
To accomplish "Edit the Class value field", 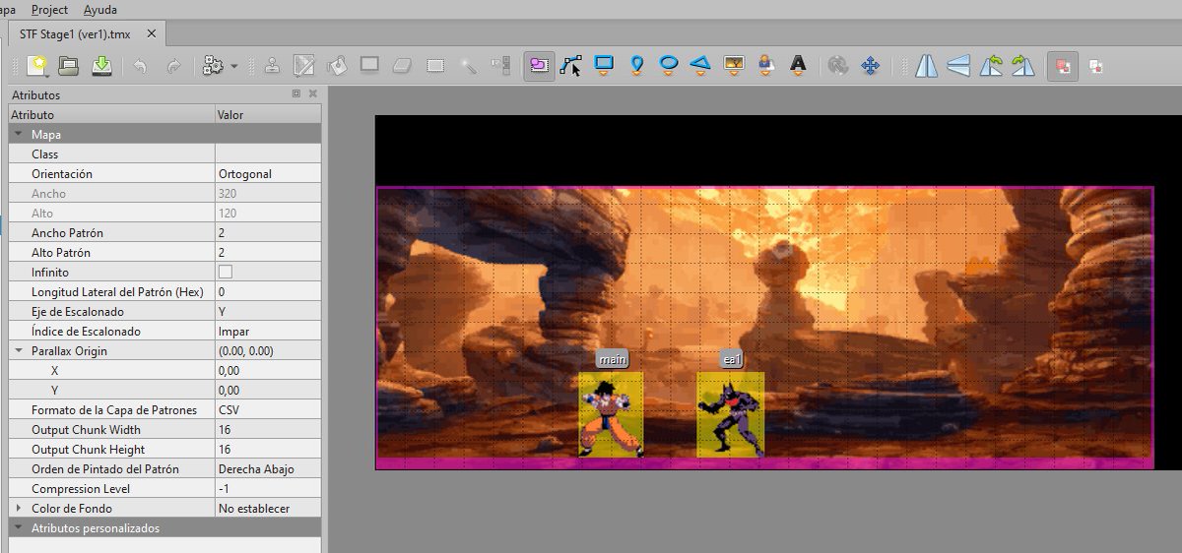I will click(x=268, y=154).
